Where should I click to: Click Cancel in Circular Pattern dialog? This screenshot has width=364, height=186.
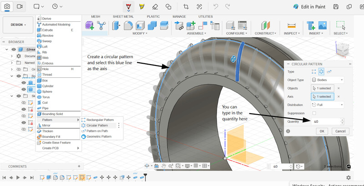click(340, 131)
